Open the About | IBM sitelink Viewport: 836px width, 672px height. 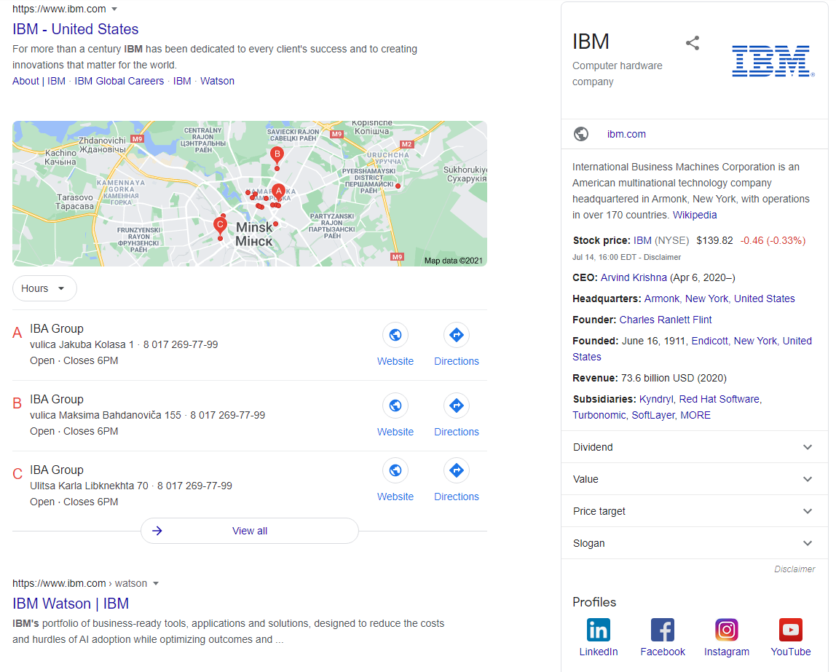tap(39, 81)
